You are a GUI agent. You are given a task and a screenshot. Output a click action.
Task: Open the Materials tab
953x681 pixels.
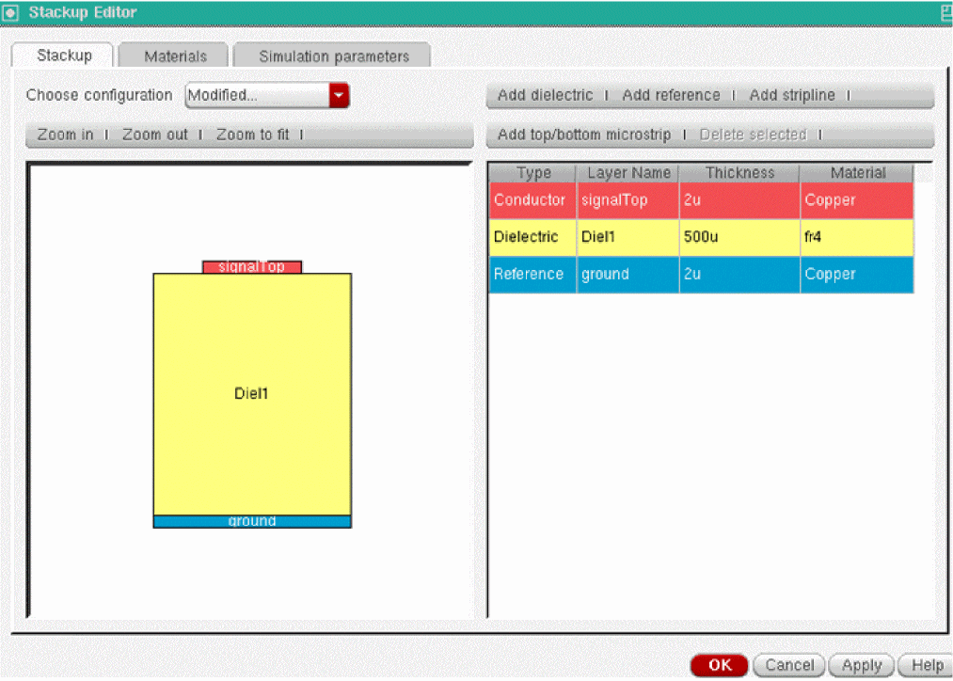coord(174,55)
